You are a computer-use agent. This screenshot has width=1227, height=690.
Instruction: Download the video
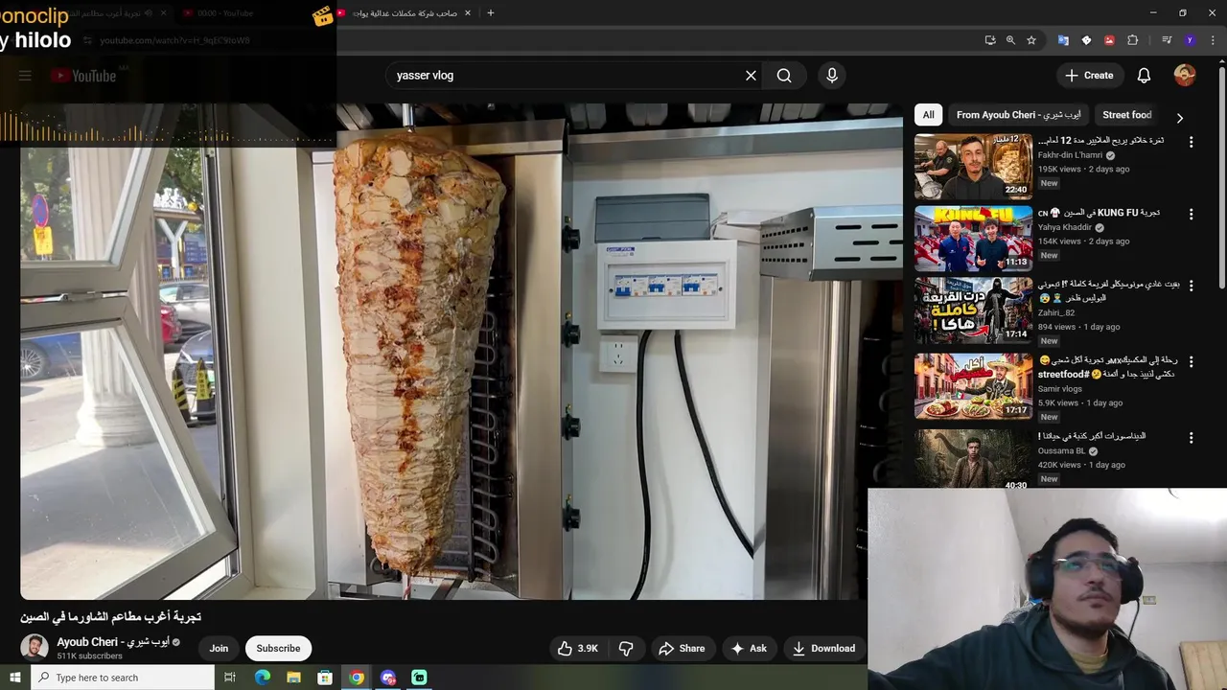coord(823,649)
